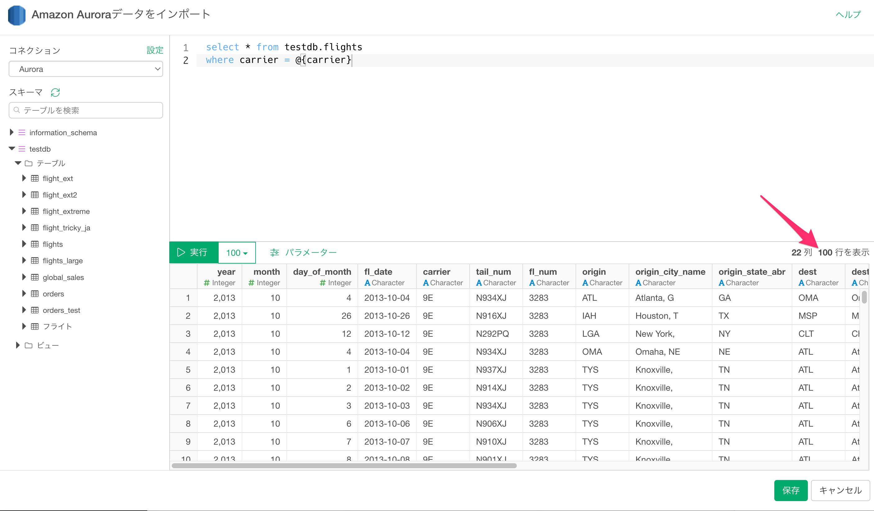874x511 pixels.
Task: Expand the flight_ext table columns
Action: [x=24, y=178]
